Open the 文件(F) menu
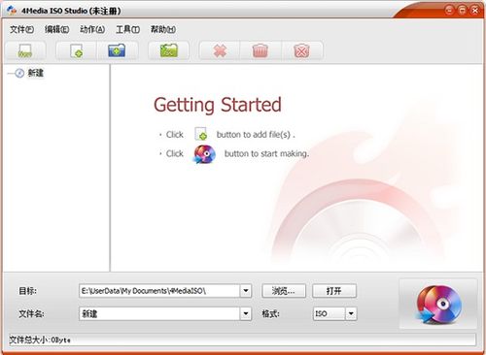 coord(21,29)
